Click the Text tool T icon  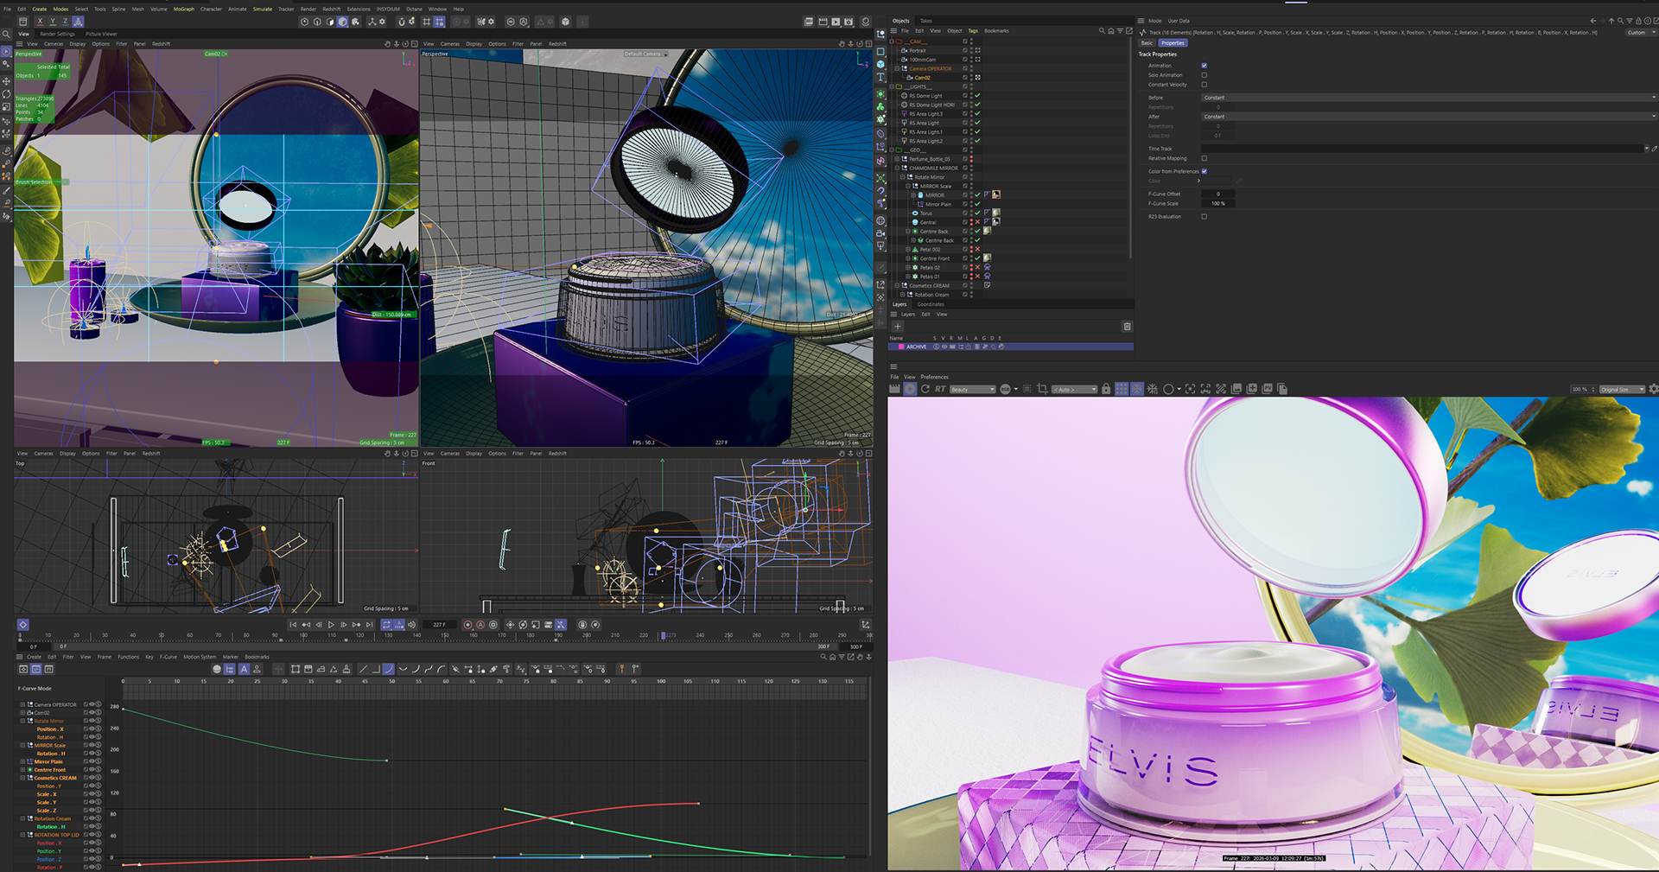click(x=880, y=77)
